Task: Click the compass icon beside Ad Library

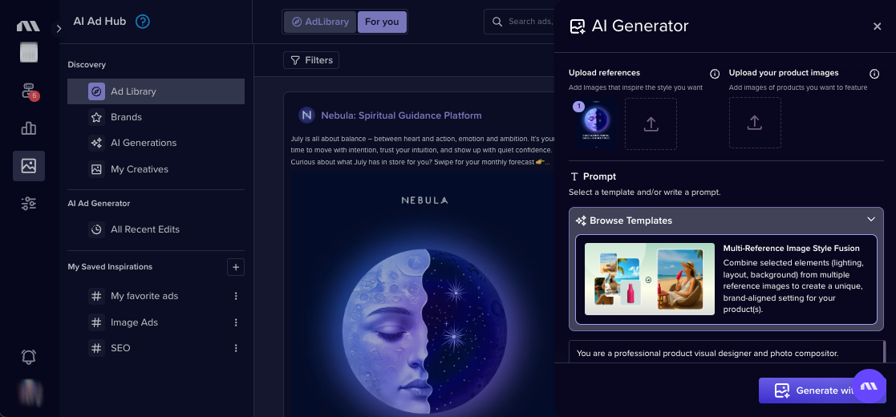Action: click(x=96, y=91)
